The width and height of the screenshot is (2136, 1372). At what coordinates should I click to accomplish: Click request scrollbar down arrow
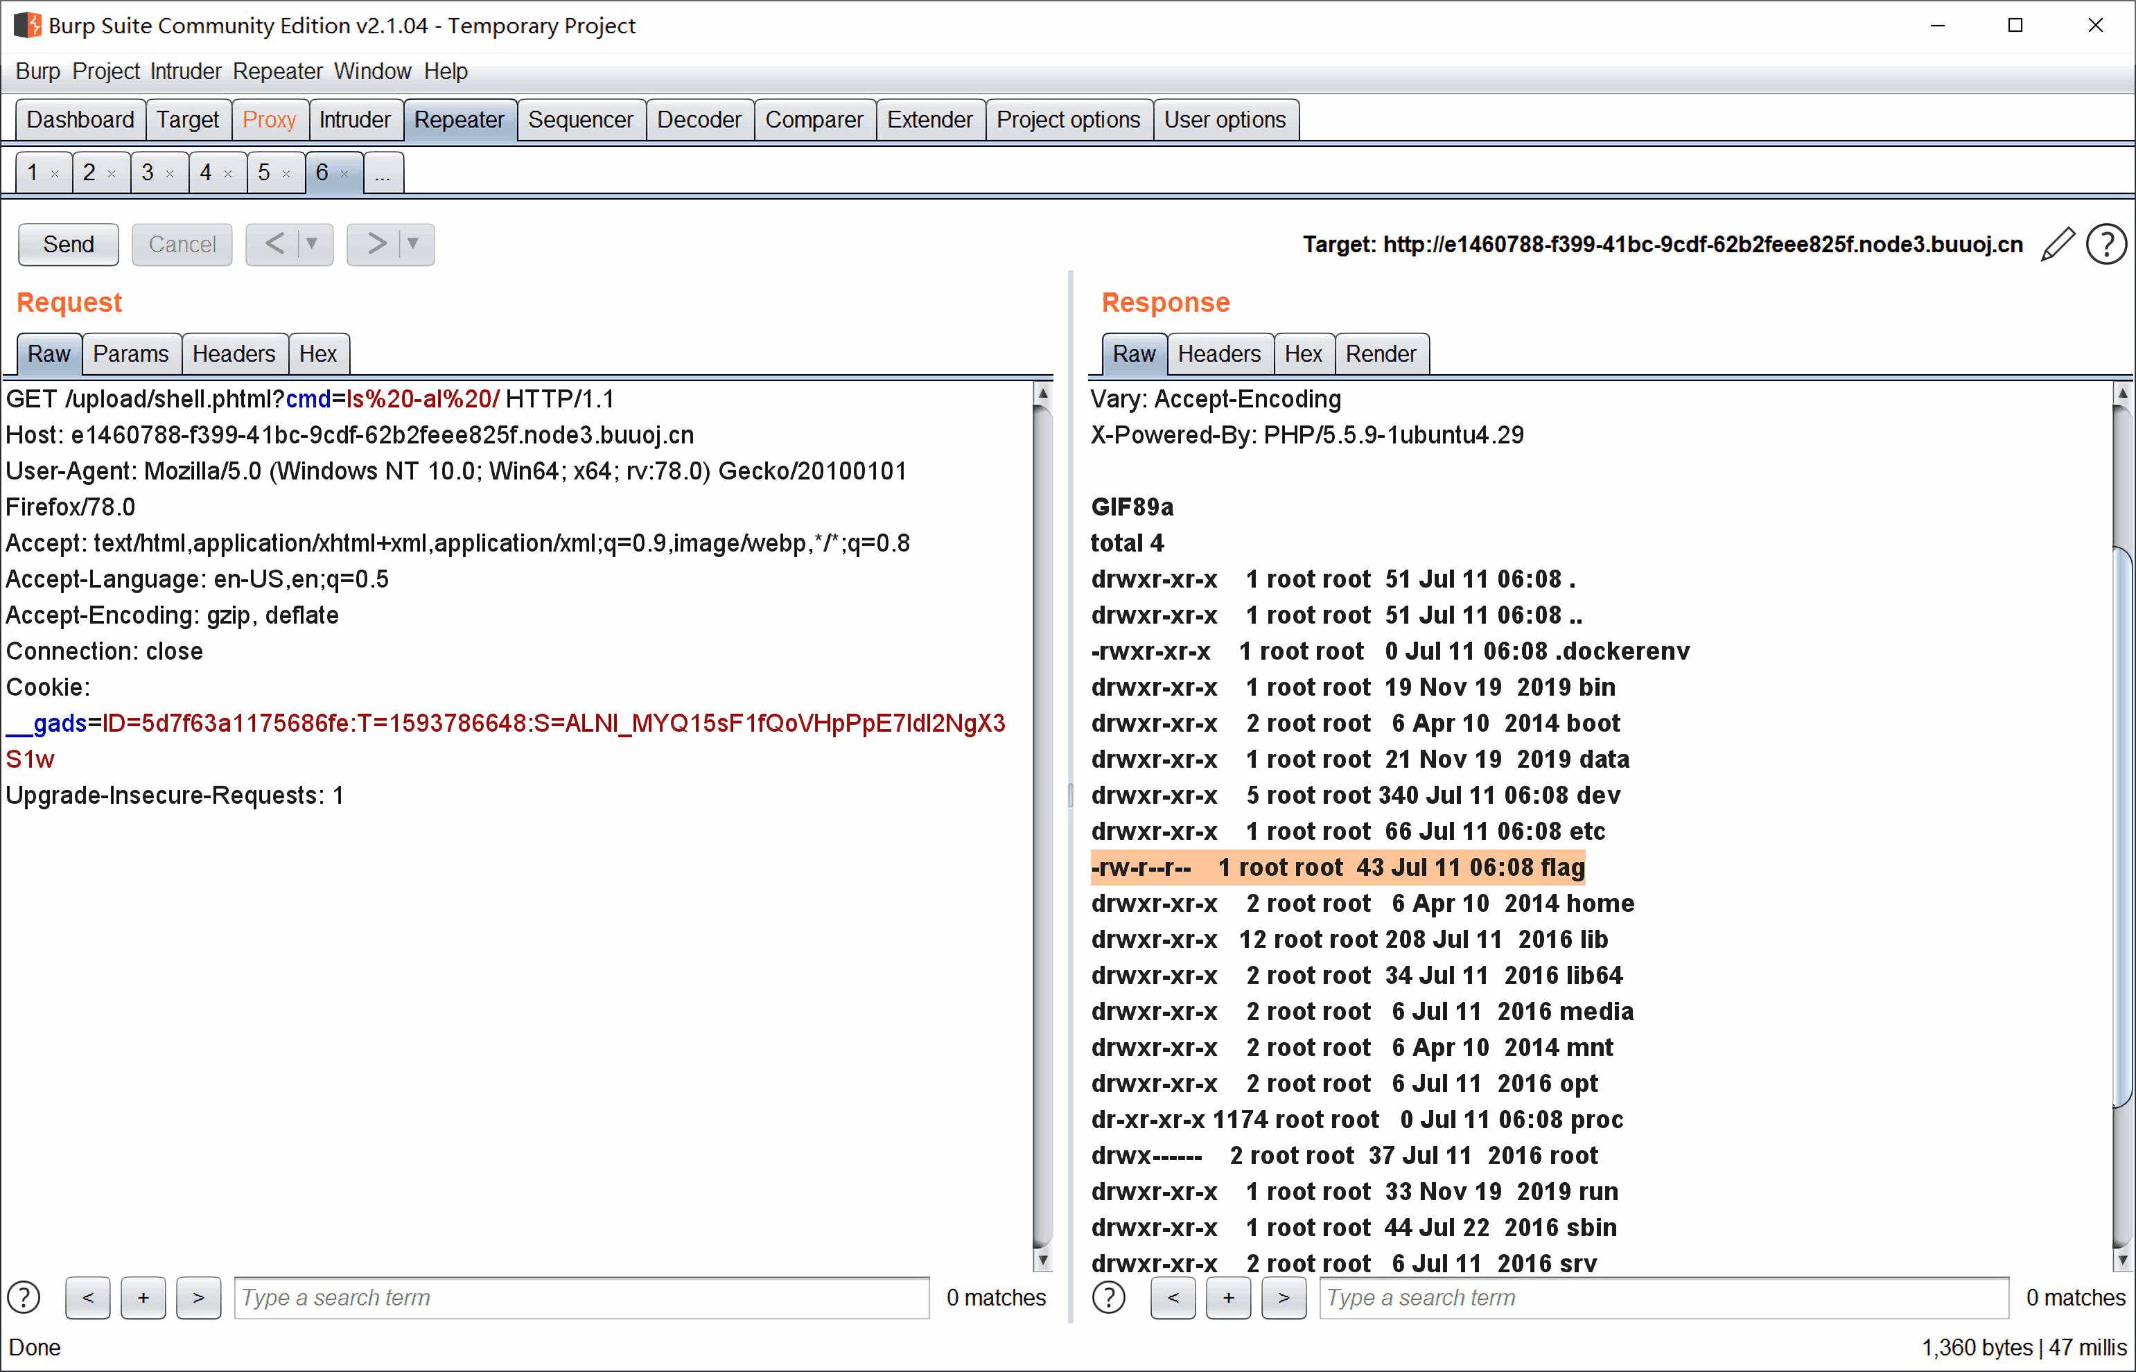[x=1042, y=1260]
